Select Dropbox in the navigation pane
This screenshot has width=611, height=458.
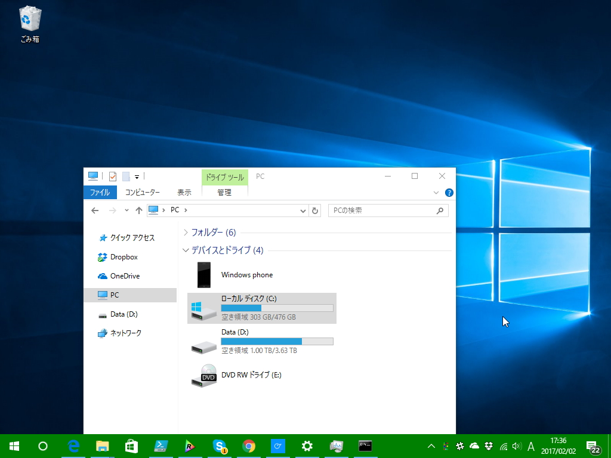click(x=118, y=257)
